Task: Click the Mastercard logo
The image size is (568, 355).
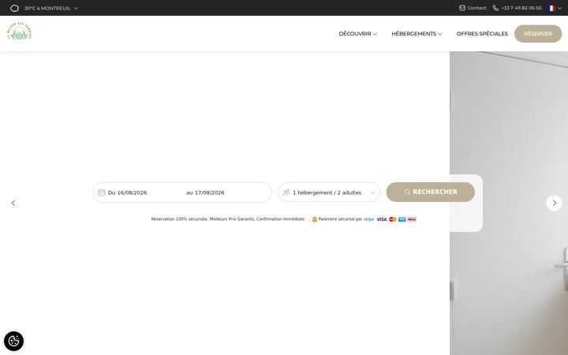Action: (x=393, y=219)
